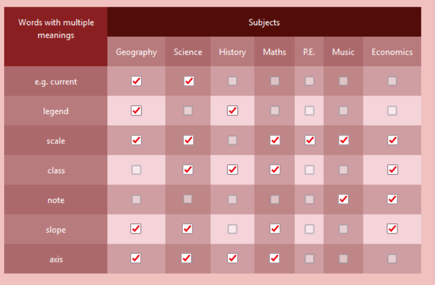Untick note under Music
This screenshot has width=435, height=285.
343,199
